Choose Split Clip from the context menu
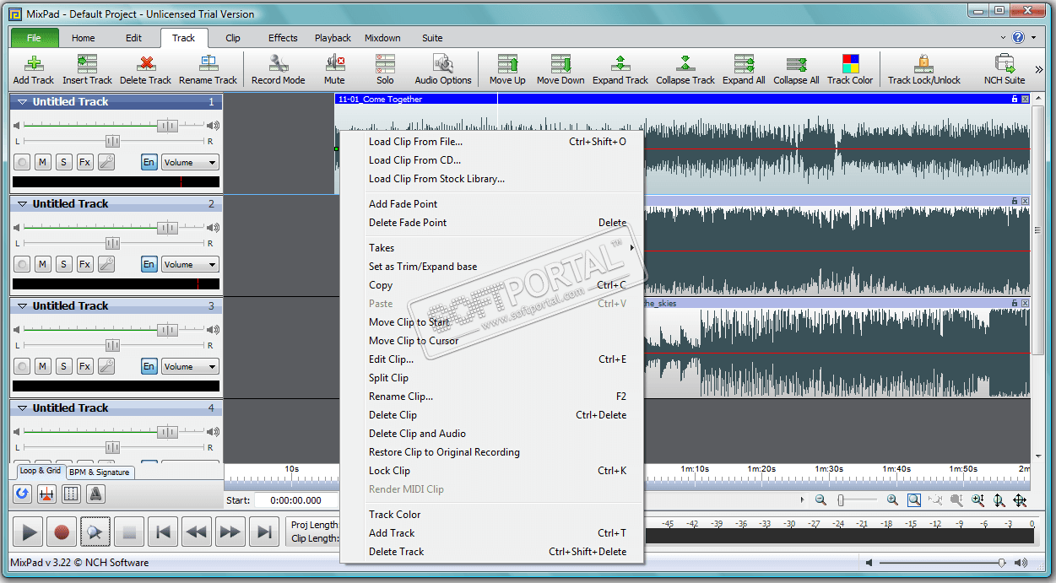 pos(388,378)
